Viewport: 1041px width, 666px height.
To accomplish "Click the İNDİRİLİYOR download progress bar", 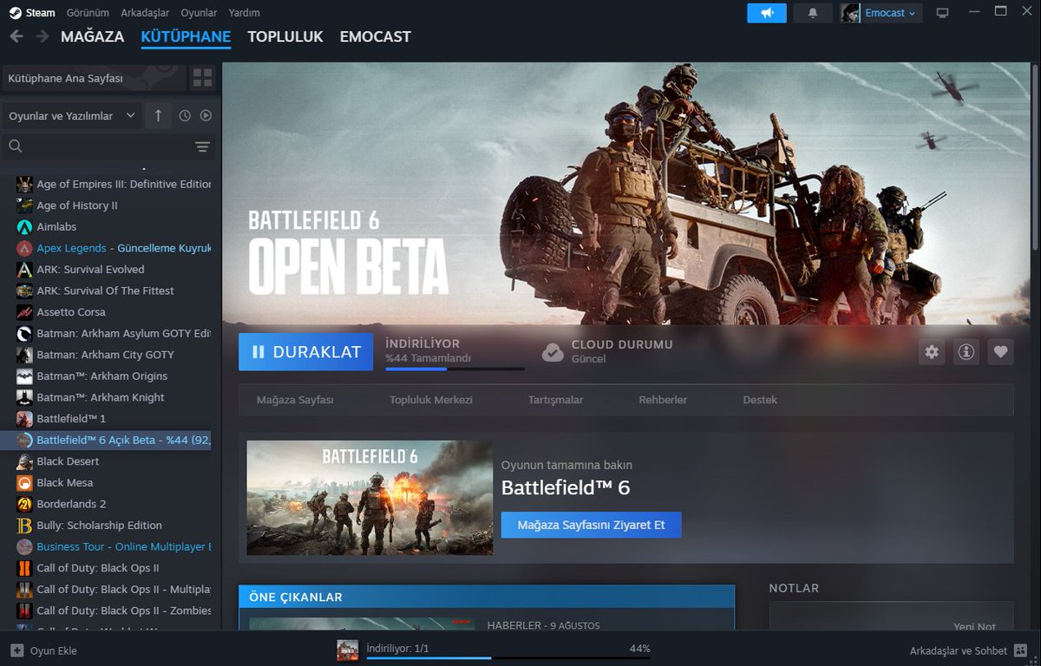I will [x=455, y=369].
